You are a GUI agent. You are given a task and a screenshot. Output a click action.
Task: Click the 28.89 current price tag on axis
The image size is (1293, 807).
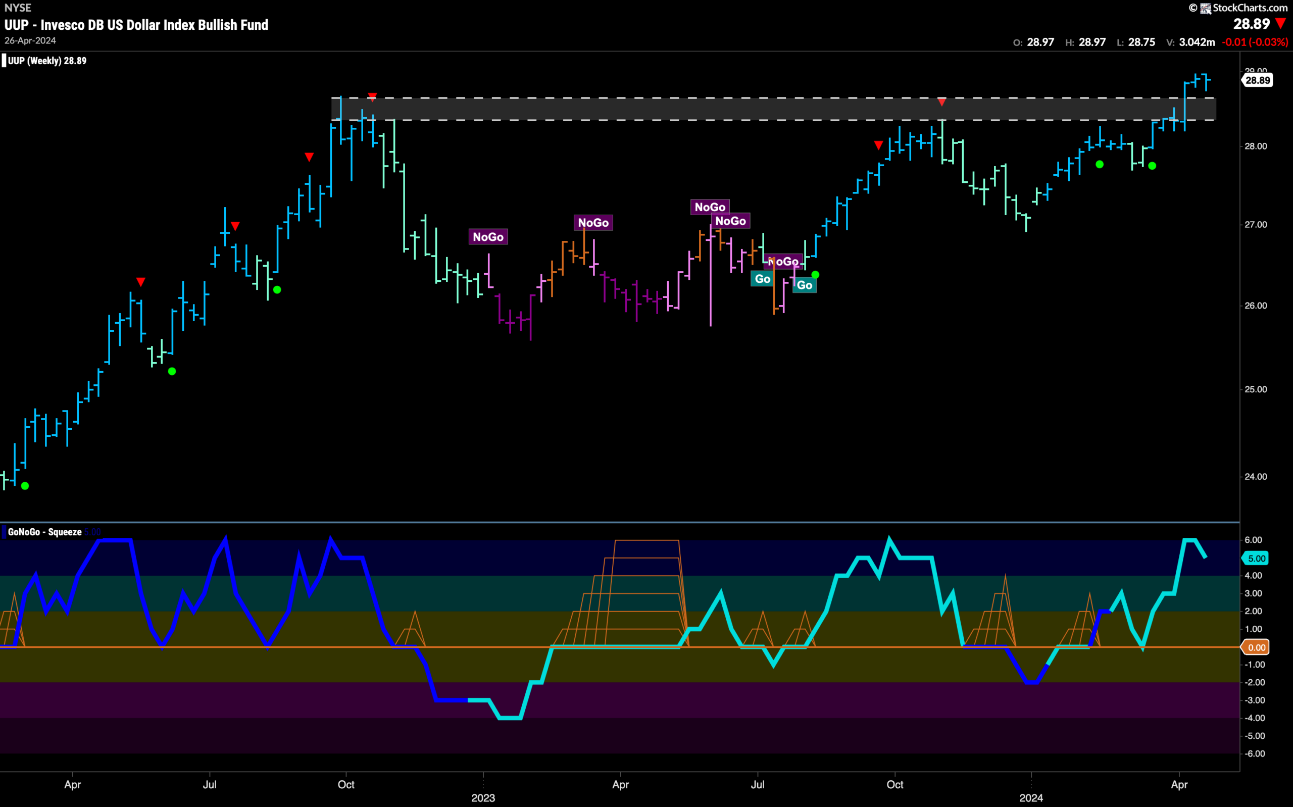1257,81
